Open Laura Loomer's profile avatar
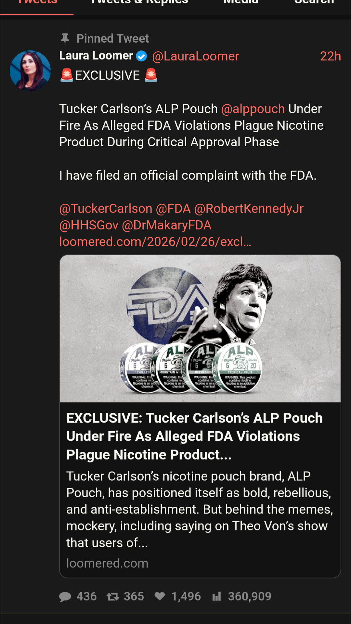The width and height of the screenshot is (351, 624). point(30,71)
